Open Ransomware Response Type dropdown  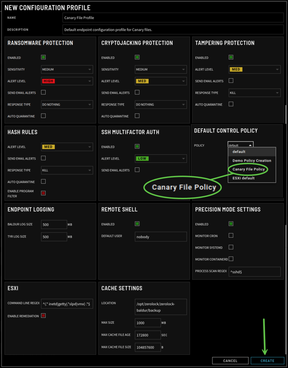point(67,105)
